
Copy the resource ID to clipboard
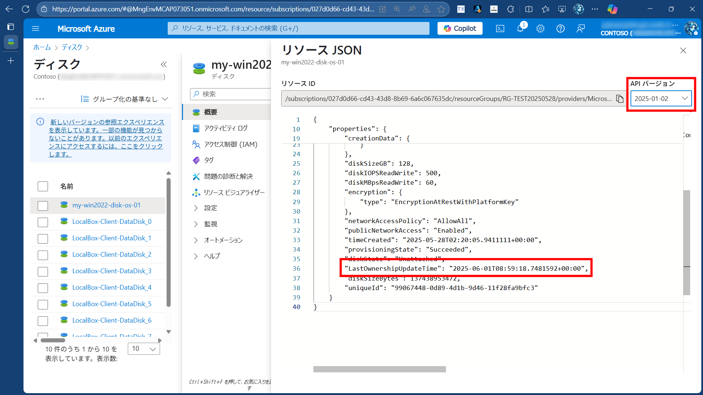(x=620, y=99)
